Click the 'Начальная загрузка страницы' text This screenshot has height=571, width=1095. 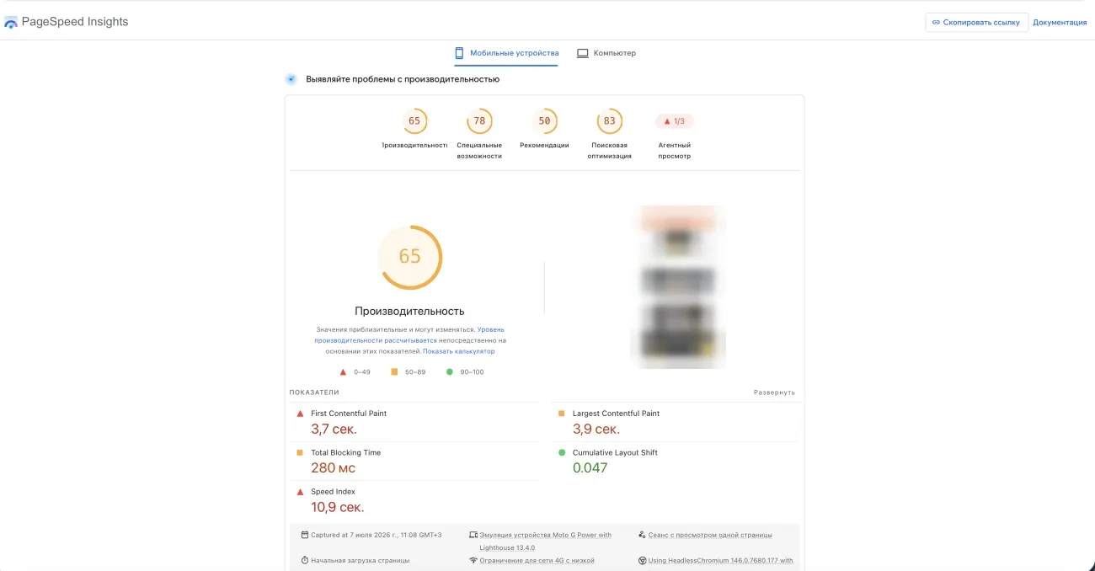pyautogui.click(x=361, y=560)
